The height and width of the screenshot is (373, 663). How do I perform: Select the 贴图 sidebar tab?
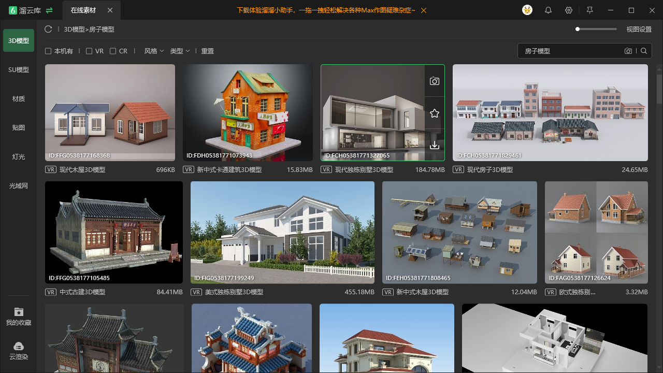coord(19,127)
